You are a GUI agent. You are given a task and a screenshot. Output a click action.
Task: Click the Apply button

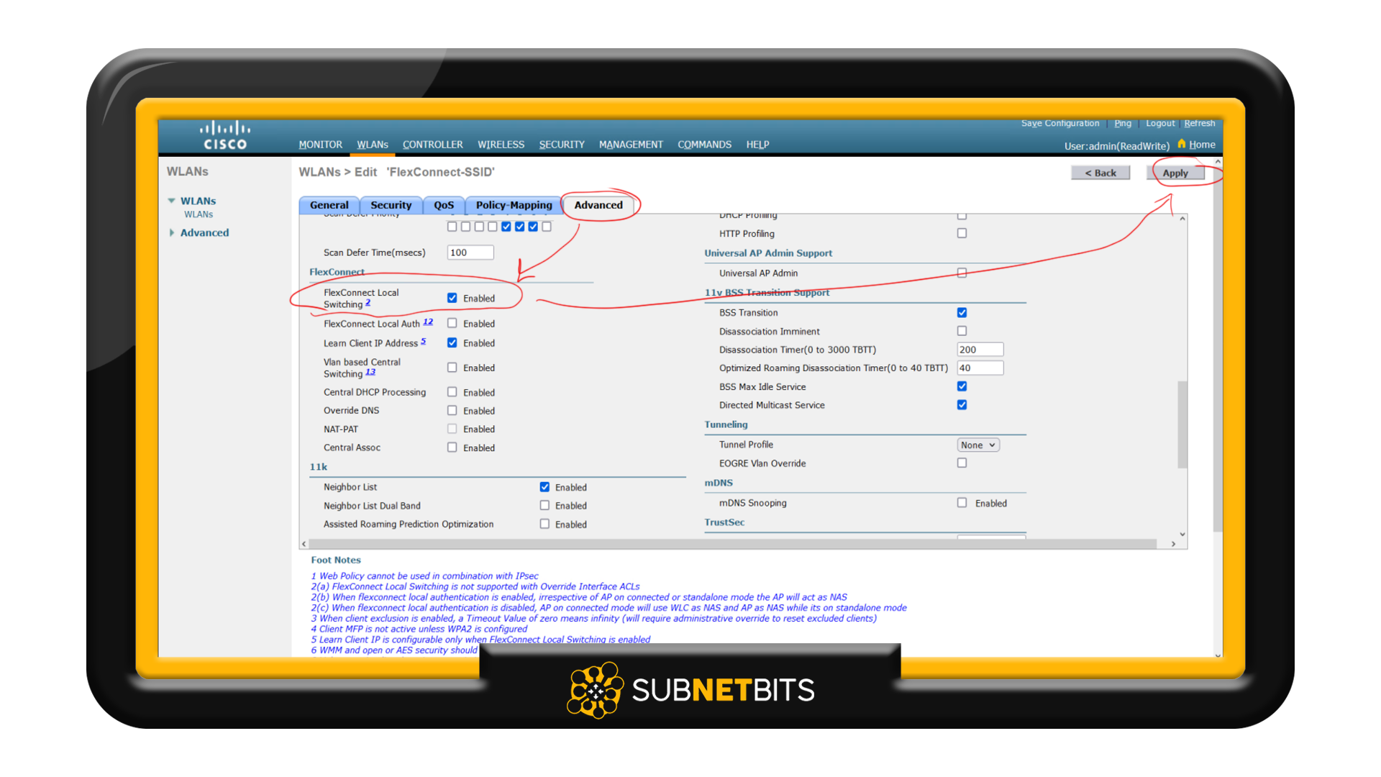1175,173
